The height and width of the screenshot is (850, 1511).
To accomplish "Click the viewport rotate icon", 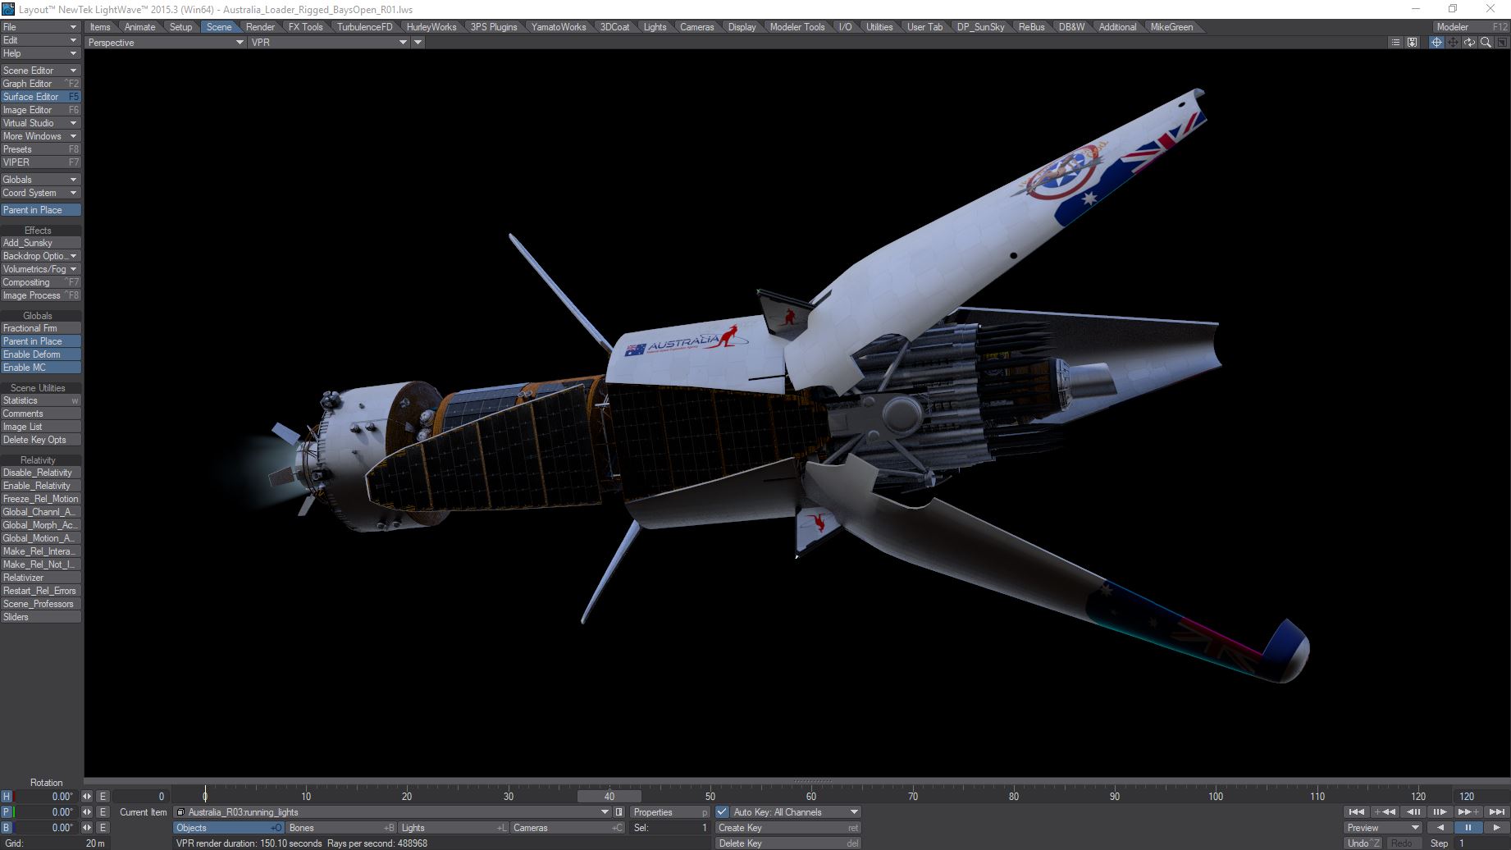I will tap(1469, 43).
